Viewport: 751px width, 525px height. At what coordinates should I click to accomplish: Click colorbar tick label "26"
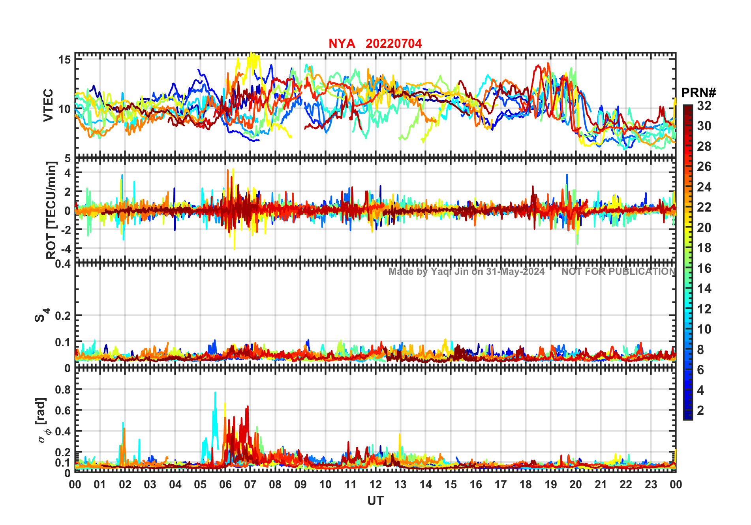[x=704, y=167]
